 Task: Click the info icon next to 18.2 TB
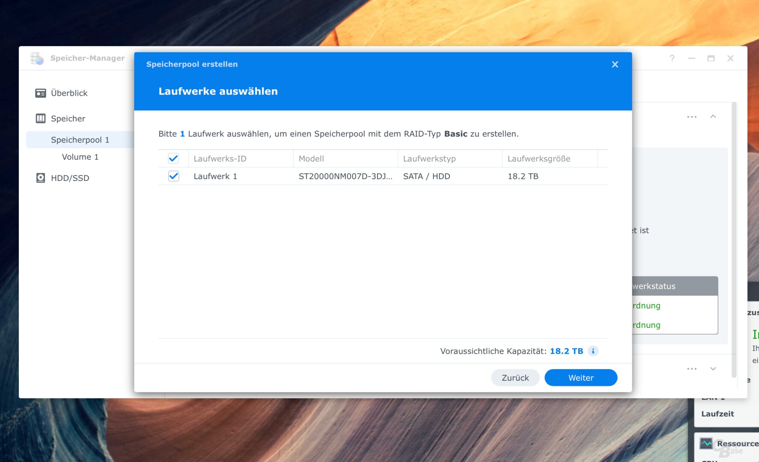tap(593, 351)
